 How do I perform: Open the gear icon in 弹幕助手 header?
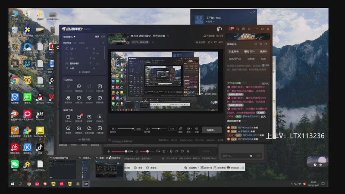point(261,44)
